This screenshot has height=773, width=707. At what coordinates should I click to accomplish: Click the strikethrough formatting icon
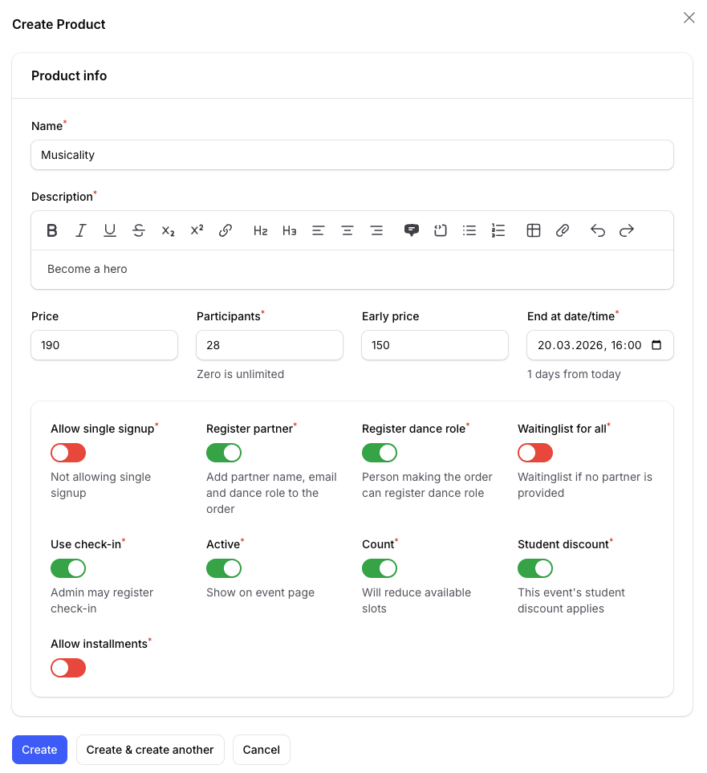pyautogui.click(x=139, y=230)
